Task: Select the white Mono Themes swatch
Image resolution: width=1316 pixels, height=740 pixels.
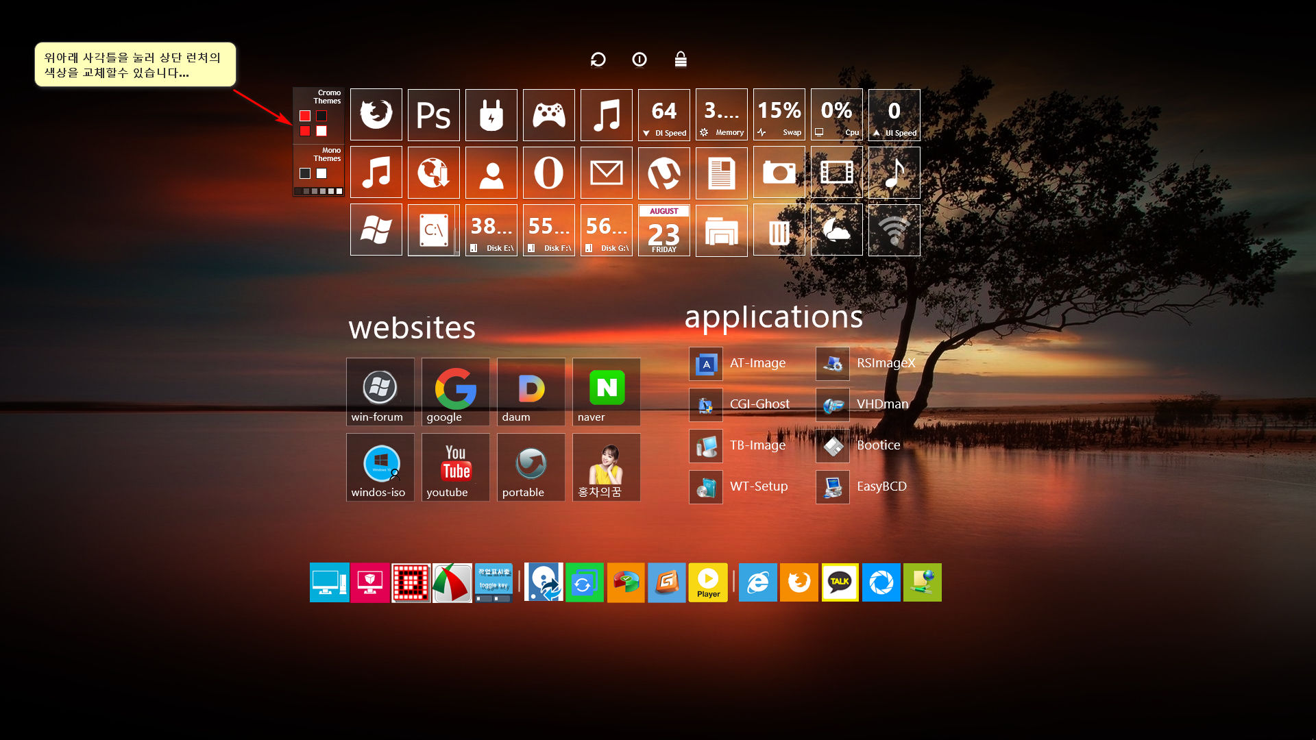Action: [321, 173]
